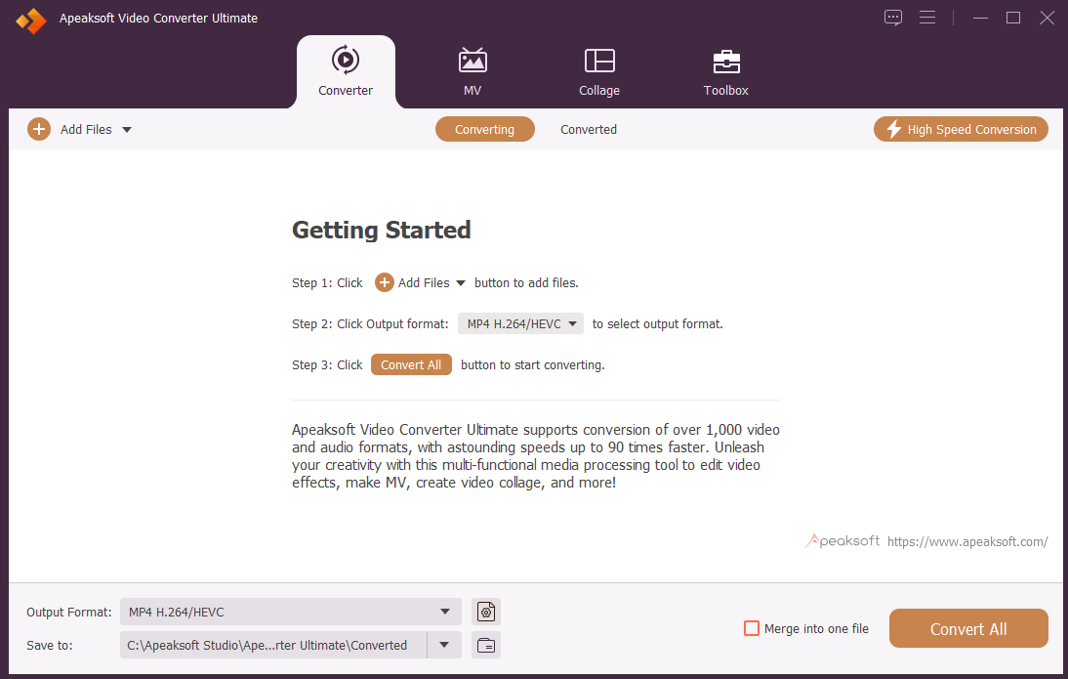Click the Apeaksoft logo icon in title bar
The width and height of the screenshot is (1068, 679).
pos(31,20)
